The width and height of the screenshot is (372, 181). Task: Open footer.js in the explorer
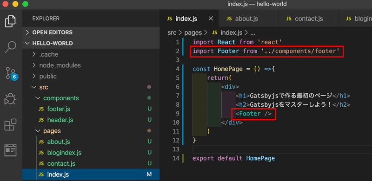91,109
